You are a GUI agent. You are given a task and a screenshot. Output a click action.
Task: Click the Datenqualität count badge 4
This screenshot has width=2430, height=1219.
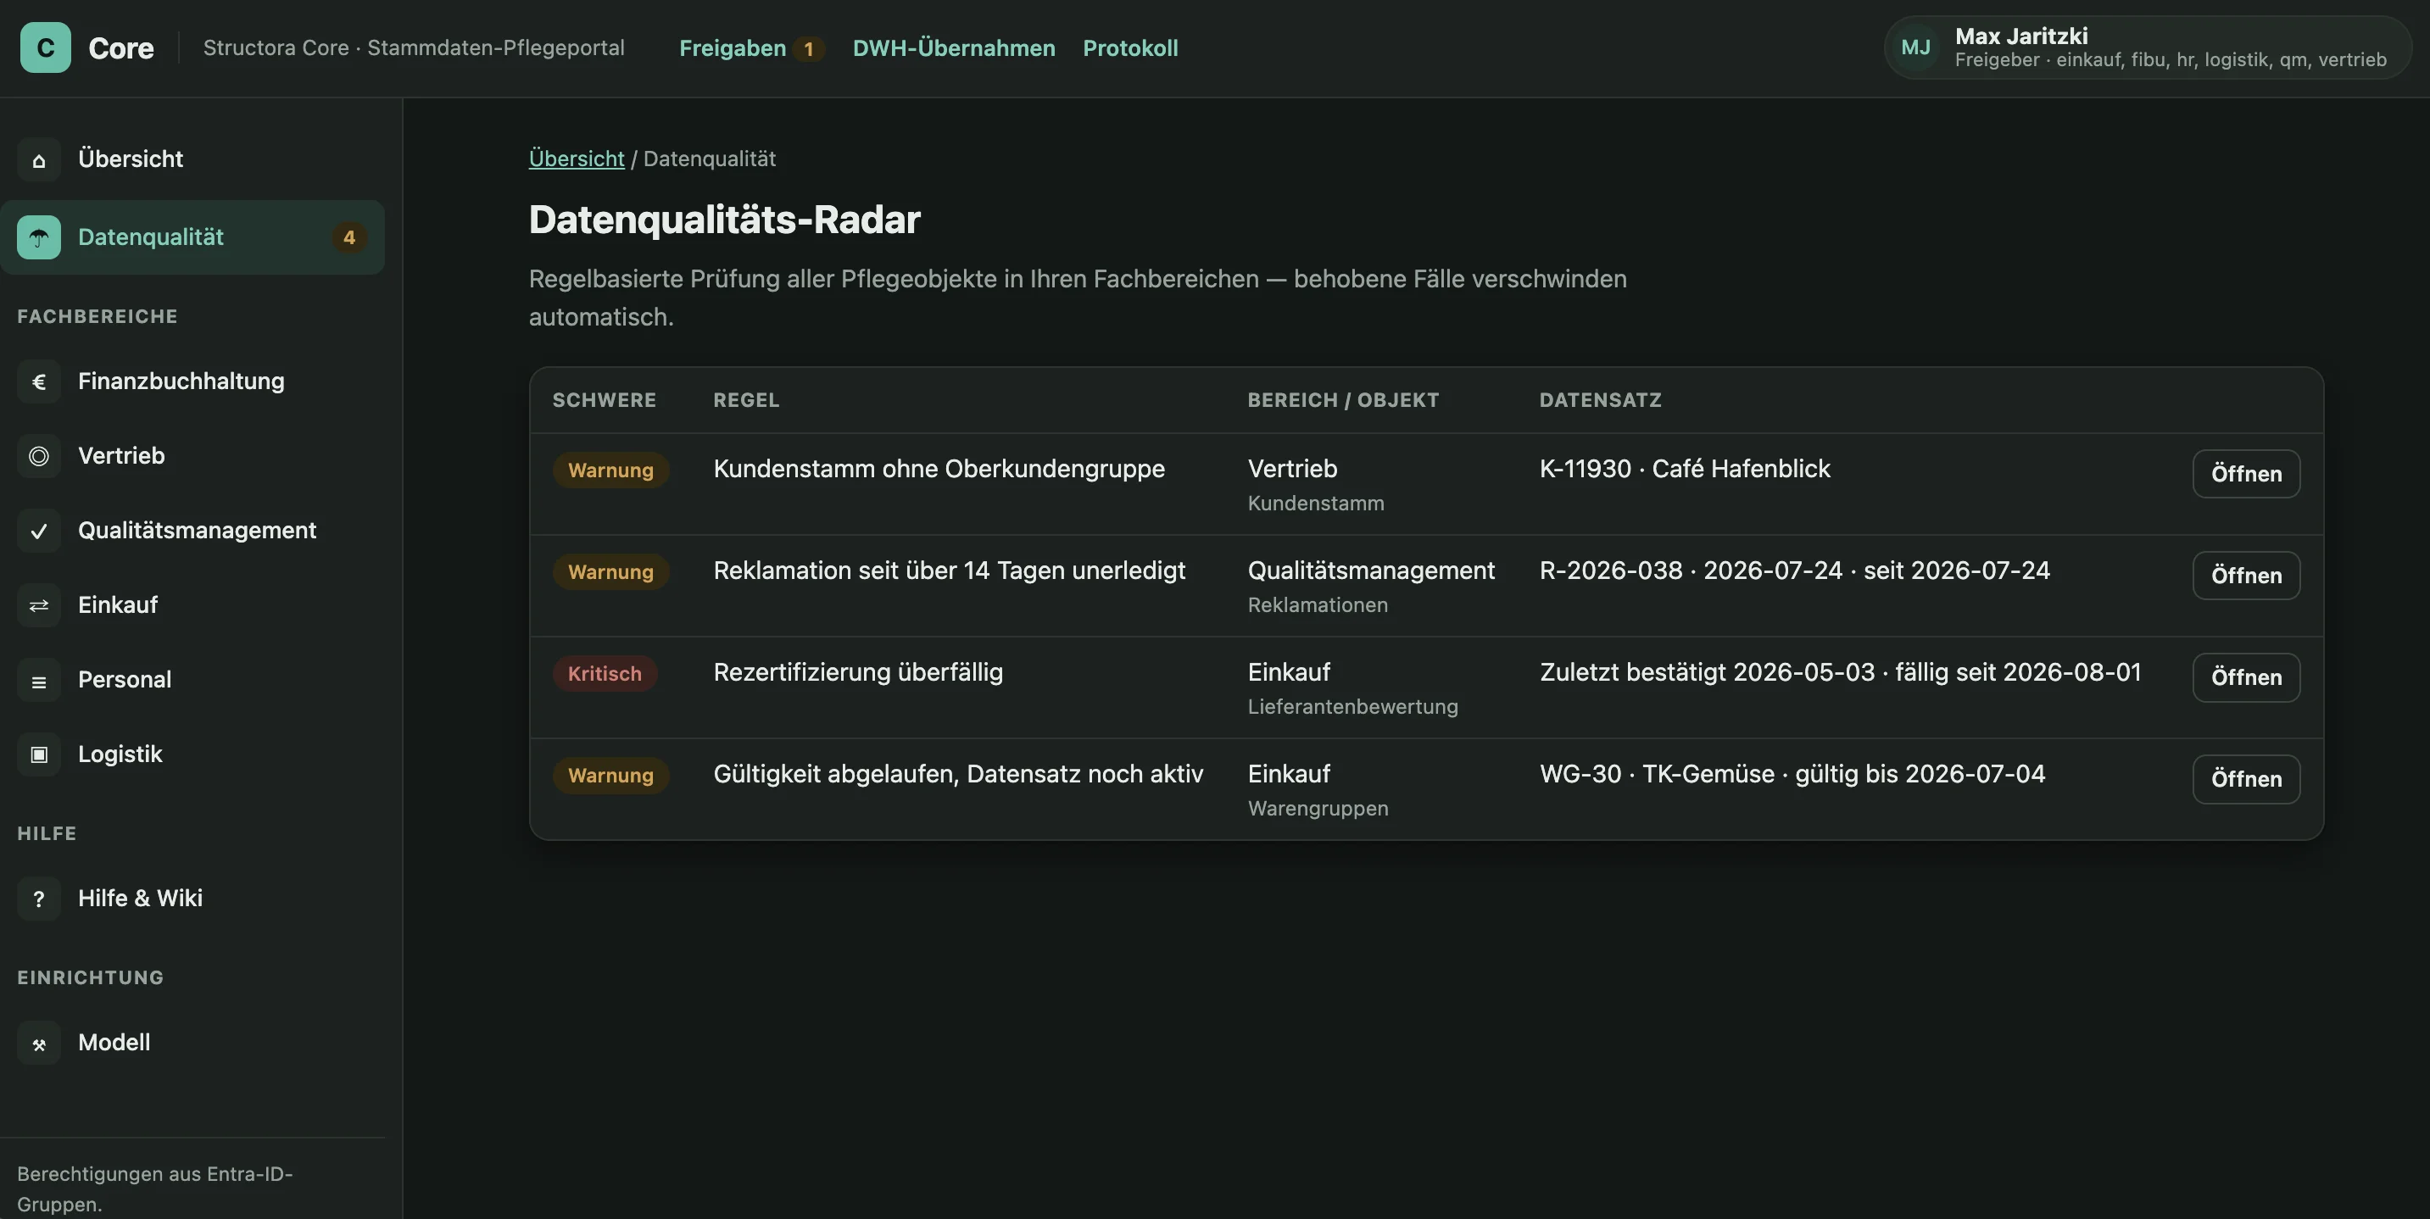(x=349, y=237)
